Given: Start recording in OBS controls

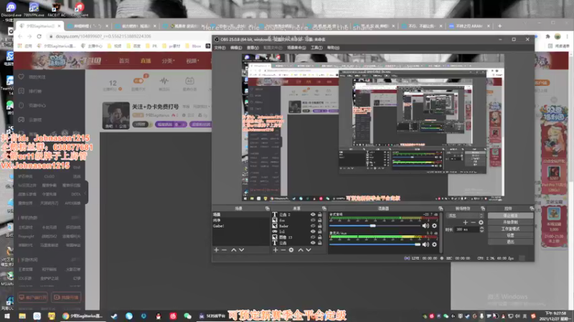Looking at the screenshot, I should pyautogui.click(x=510, y=223).
